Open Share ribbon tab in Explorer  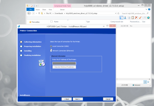pyautogui.click(x=44, y=9)
